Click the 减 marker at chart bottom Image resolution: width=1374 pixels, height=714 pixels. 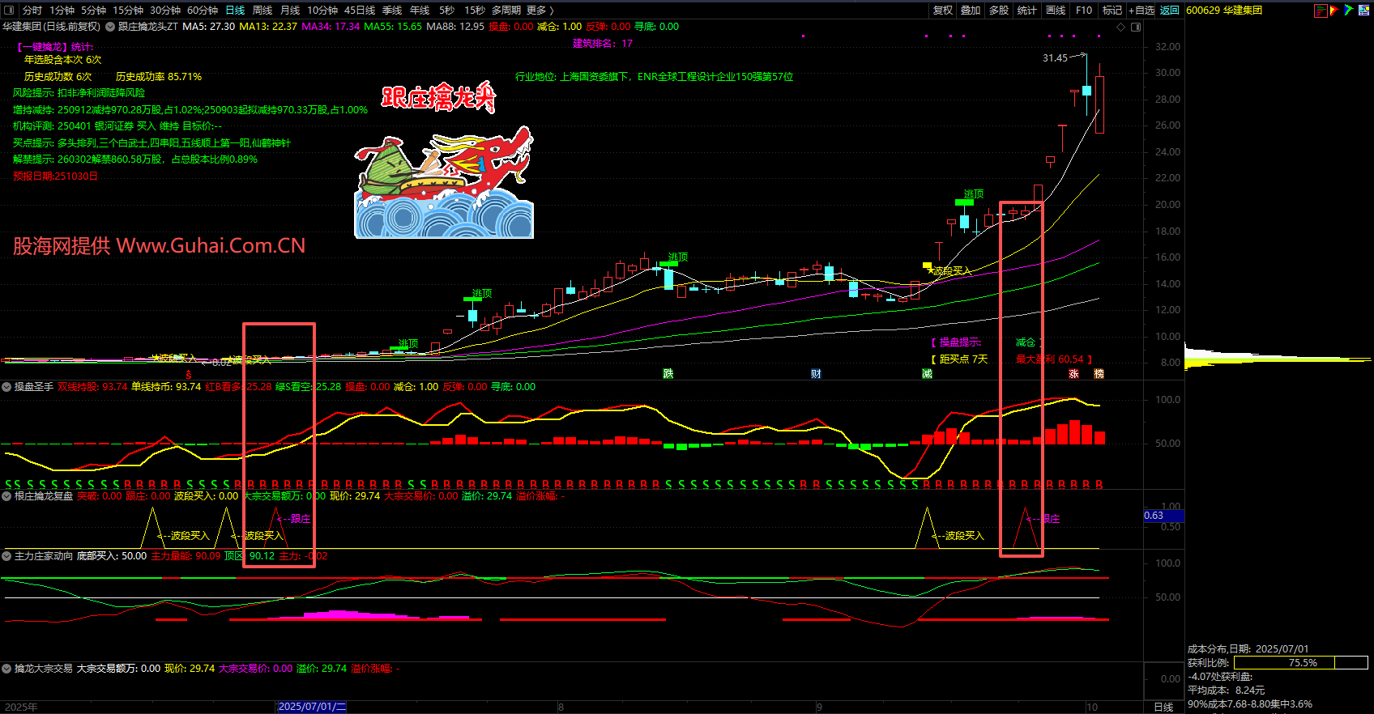(927, 373)
